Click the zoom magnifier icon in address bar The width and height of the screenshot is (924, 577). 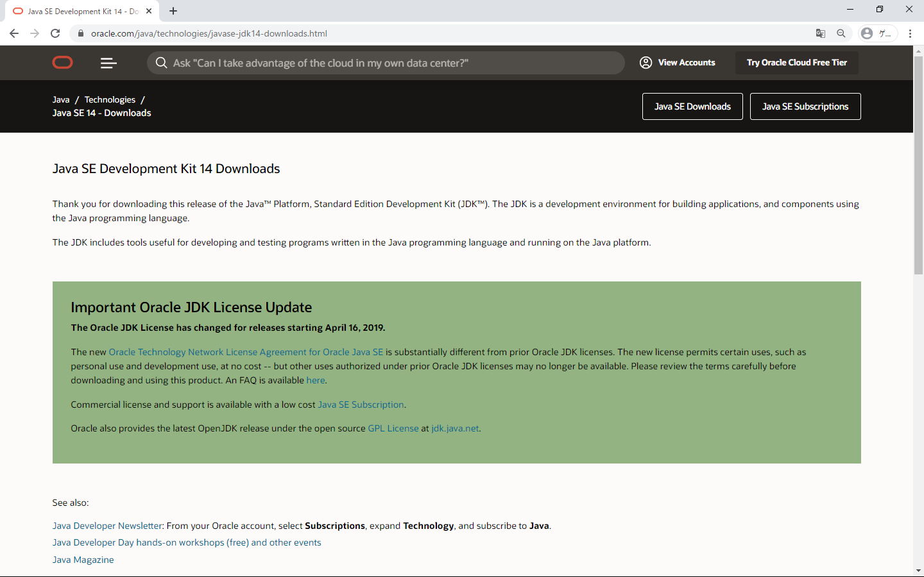tap(841, 33)
